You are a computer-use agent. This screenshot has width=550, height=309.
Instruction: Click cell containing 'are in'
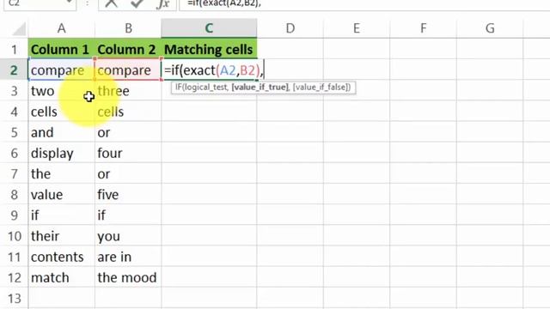point(128,257)
